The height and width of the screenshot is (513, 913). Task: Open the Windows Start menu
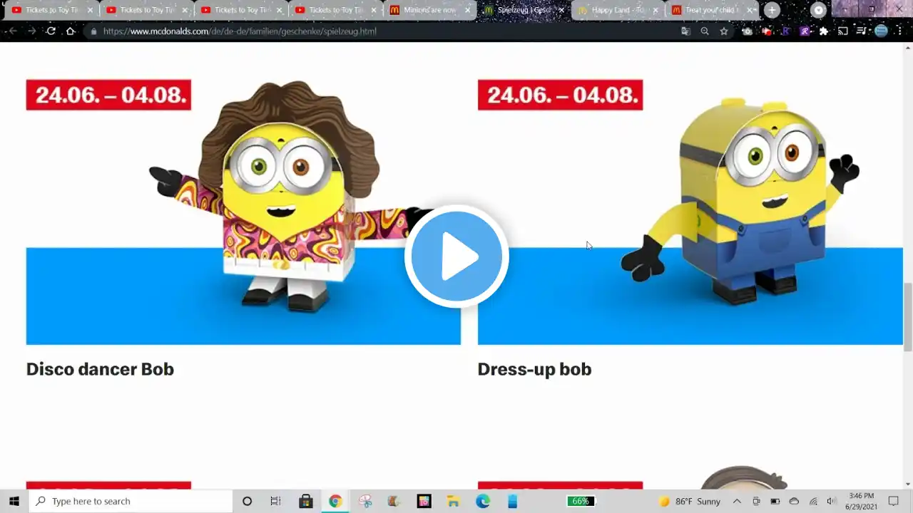14,501
